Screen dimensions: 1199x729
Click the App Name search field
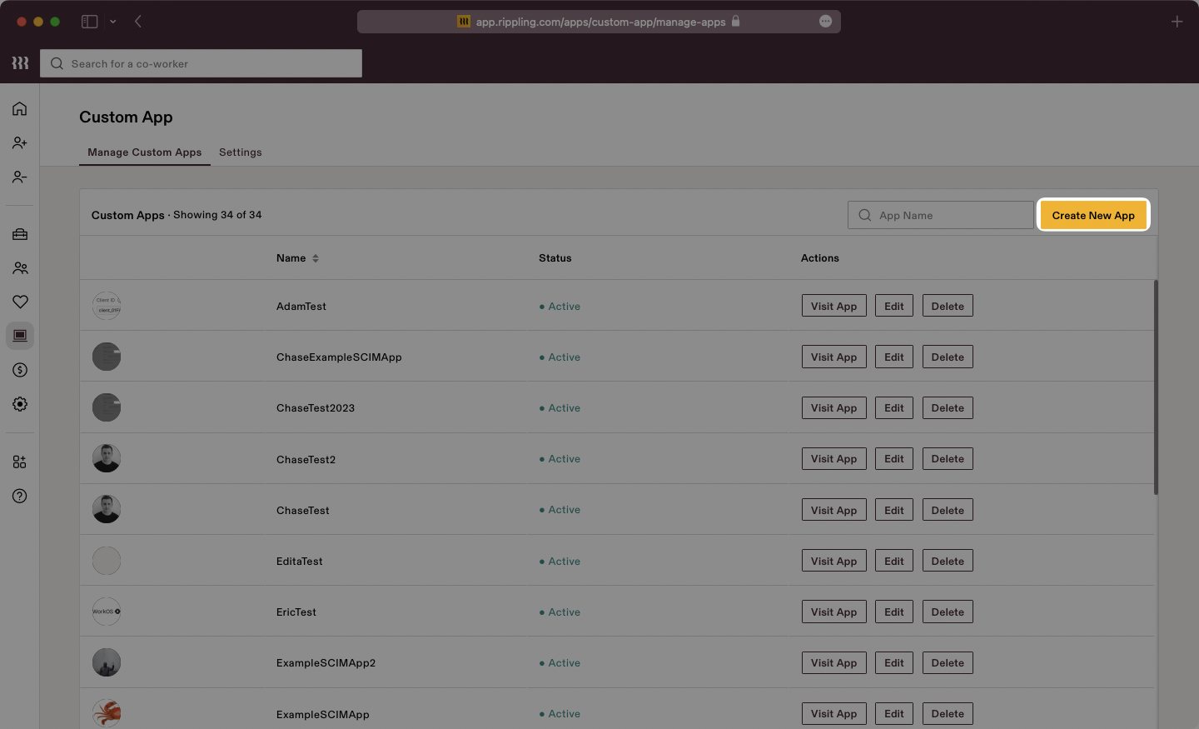[x=941, y=215]
